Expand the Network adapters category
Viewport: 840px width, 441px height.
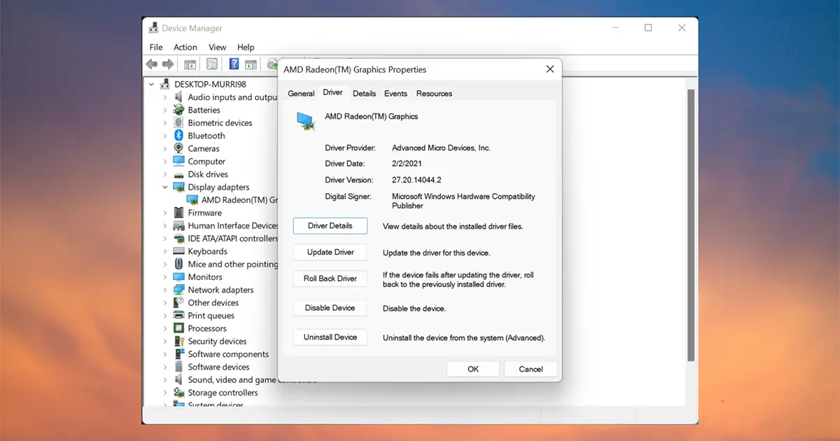pyautogui.click(x=165, y=290)
